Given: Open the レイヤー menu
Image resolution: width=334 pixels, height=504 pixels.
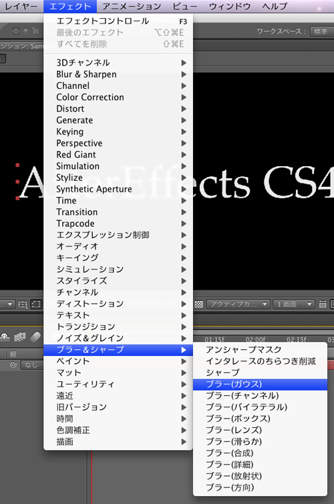Looking at the screenshot, I should 21,7.
